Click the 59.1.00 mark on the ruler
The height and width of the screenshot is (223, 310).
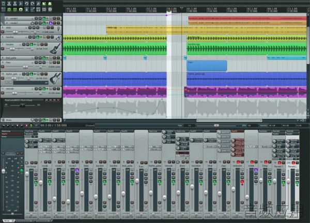[172, 10]
